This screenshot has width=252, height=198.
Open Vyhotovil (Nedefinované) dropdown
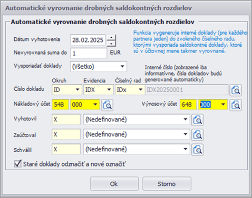[137, 120]
